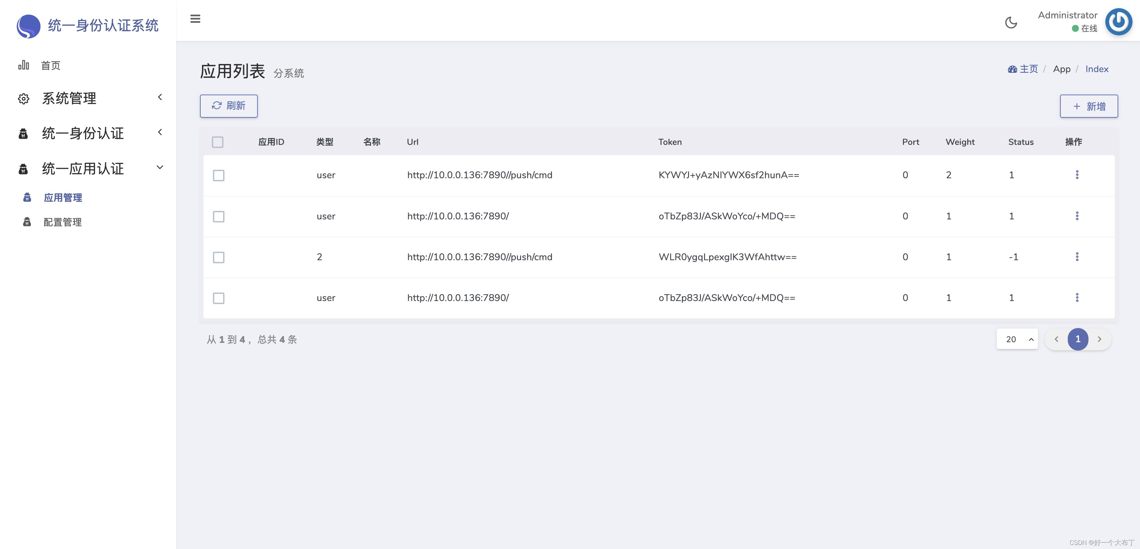
Task: Check the row with Weight 2
Action: pos(219,175)
